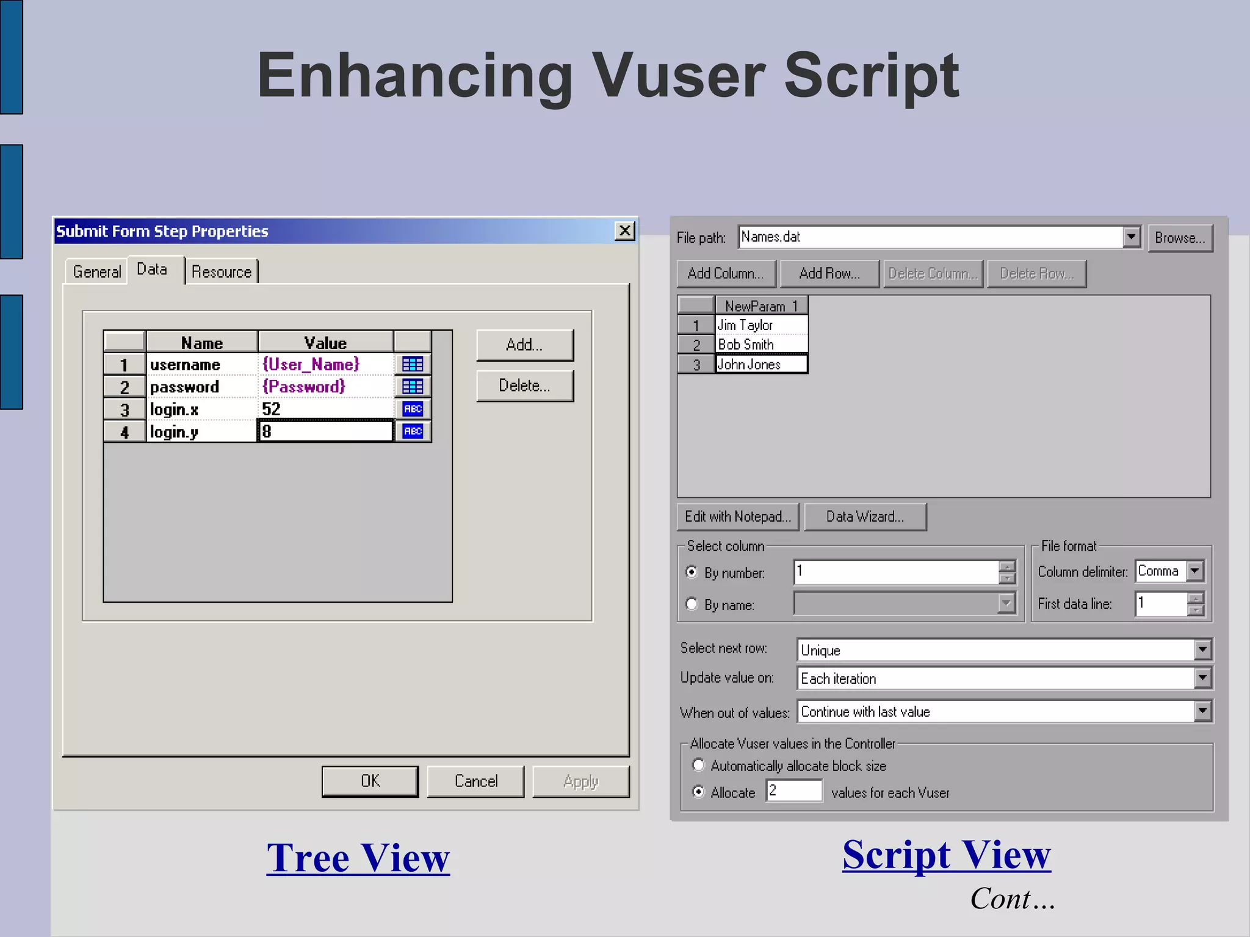Click the Allocate values input field
Image resolution: width=1250 pixels, height=937 pixels.
794,791
